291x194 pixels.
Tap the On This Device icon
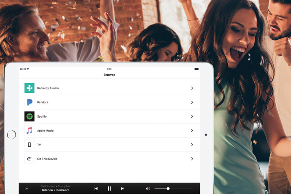coord(29,159)
